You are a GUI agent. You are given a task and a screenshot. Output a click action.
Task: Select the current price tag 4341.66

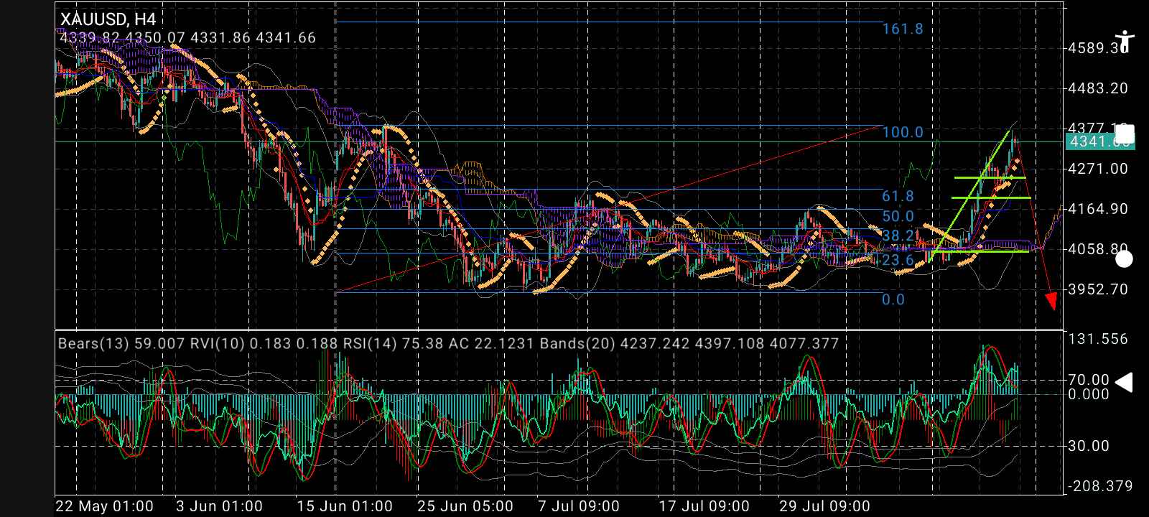[x=1099, y=141]
